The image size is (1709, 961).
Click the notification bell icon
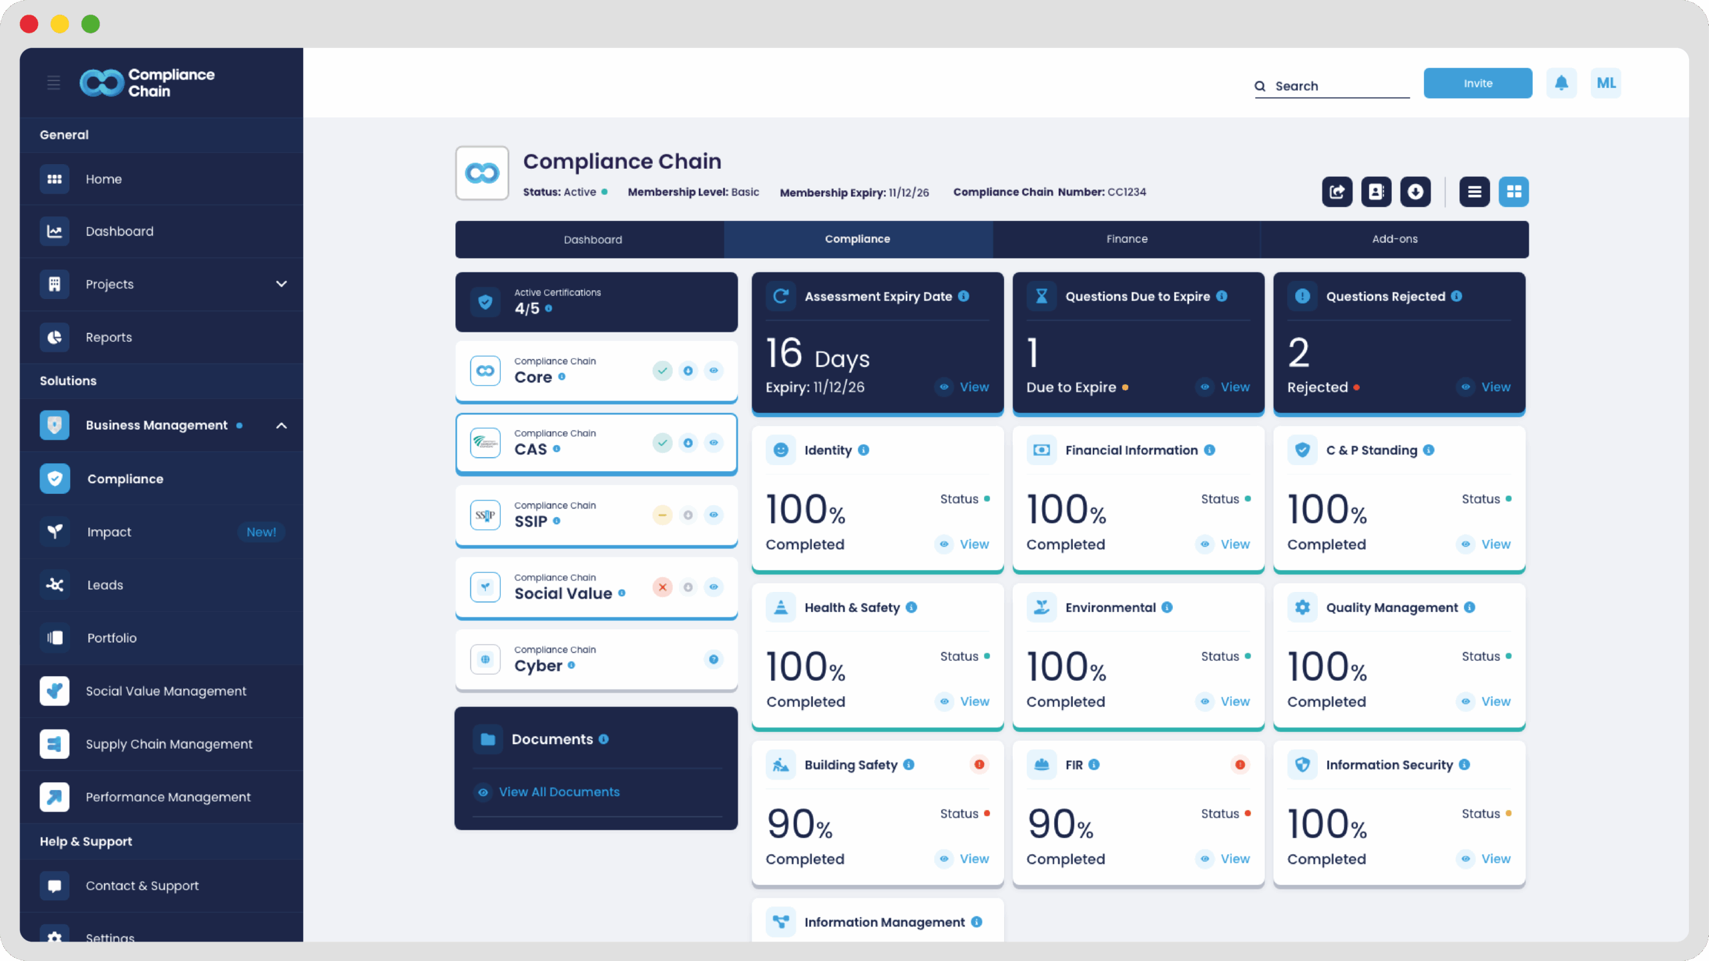point(1561,83)
